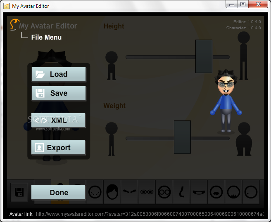Click the Save button

[59, 93]
